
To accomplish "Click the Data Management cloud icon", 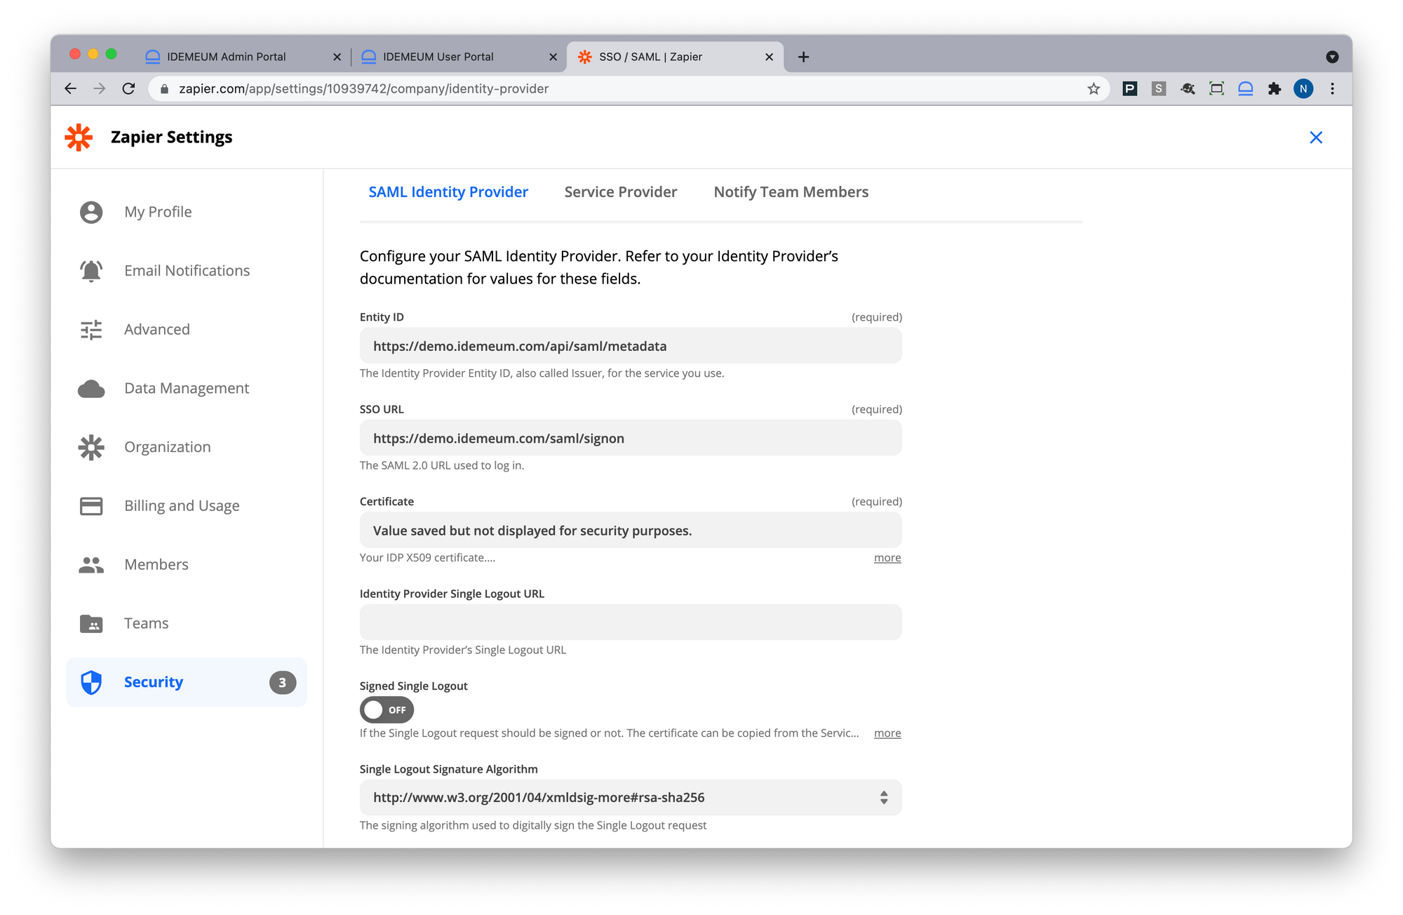I will tap(91, 389).
